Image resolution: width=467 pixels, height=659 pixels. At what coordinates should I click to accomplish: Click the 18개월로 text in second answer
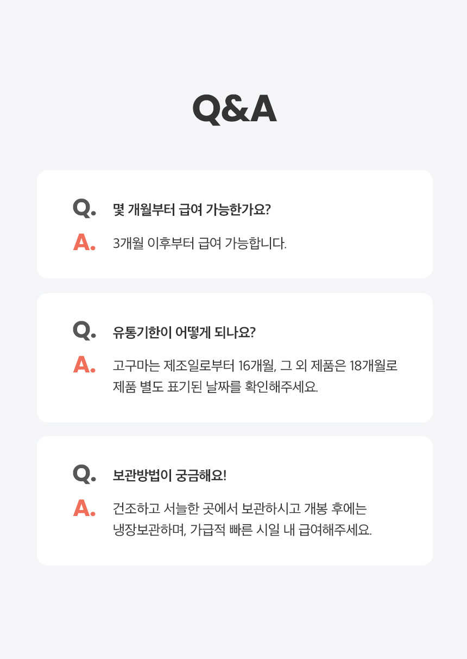point(374,365)
